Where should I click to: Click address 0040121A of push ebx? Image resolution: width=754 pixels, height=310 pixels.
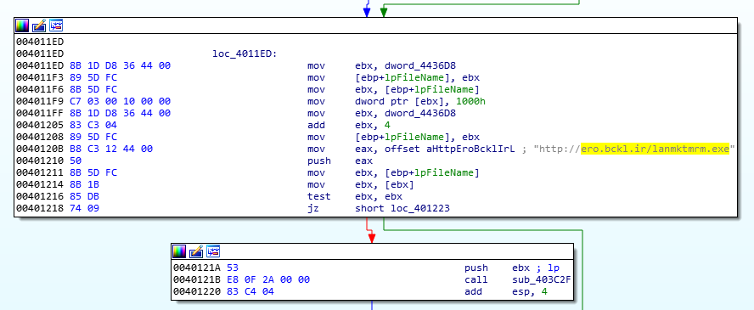(197, 268)
